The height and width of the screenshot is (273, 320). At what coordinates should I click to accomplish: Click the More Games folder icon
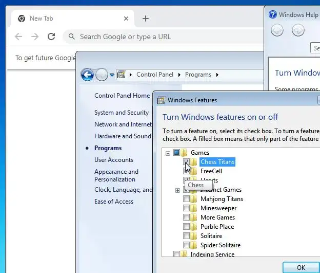point(194,217)
